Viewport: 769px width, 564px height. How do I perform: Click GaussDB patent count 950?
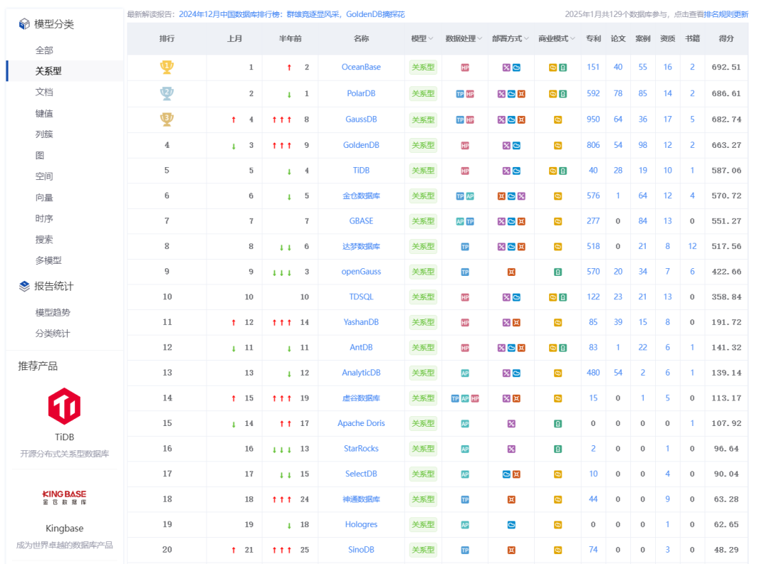[x=593, y=119]
